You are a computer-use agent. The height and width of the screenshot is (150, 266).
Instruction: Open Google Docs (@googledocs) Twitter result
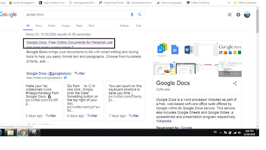coord(55,73)
